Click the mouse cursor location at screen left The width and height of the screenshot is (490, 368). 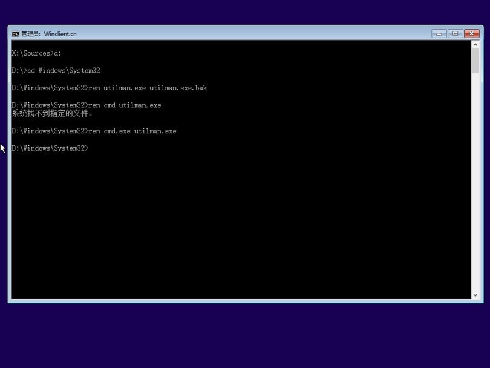[x=2, y=147]
